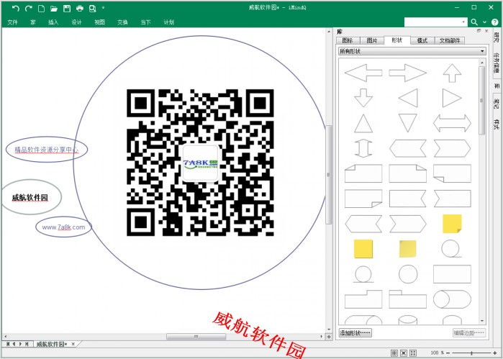Open the 样式 side panel tab
503x359 pixels.
pos(497,124)
